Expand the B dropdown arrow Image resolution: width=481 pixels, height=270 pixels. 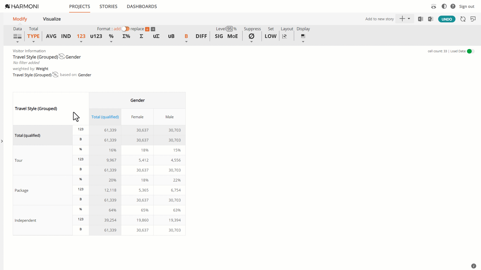tap(186, 42)
